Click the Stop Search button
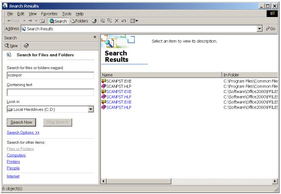The height and width of the screenshot is (194, 281). point(58,122)
